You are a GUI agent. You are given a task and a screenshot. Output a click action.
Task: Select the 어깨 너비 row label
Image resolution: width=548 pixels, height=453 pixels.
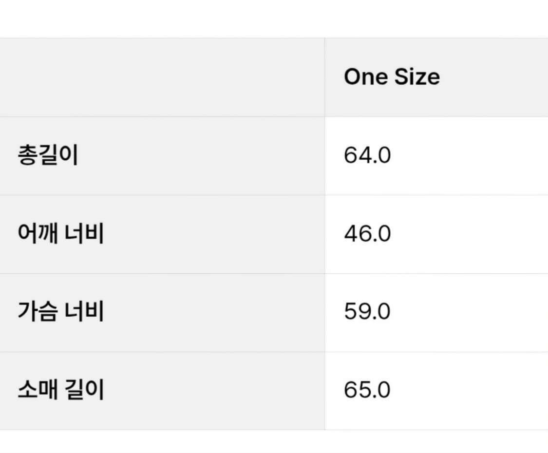60,234
